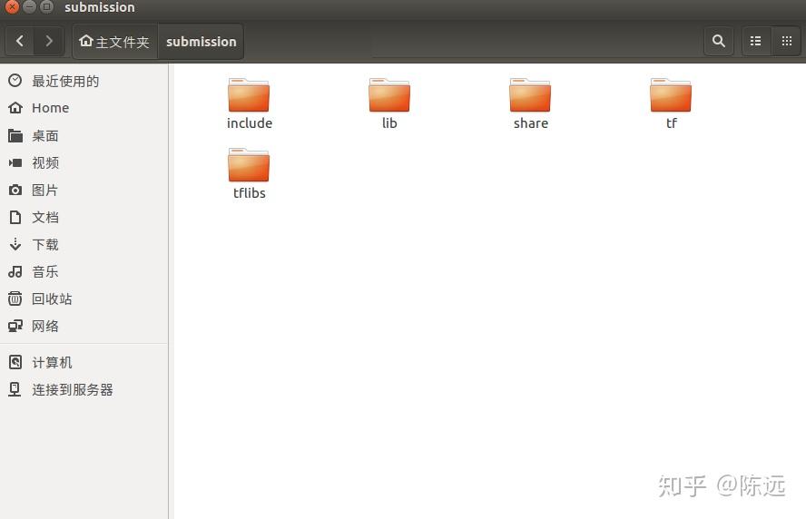806x519 pixels.
Task: Click the music note icon for 音乐
Action: pyautogui.click(x=15, y=271)
